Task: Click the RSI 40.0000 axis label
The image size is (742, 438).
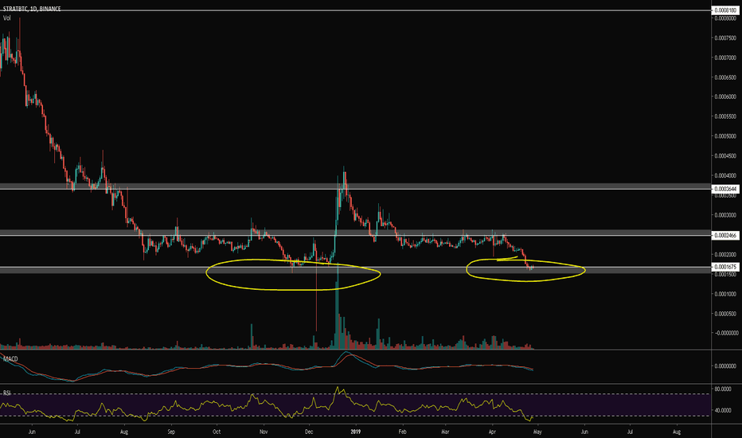Action: tap(723, 410)
